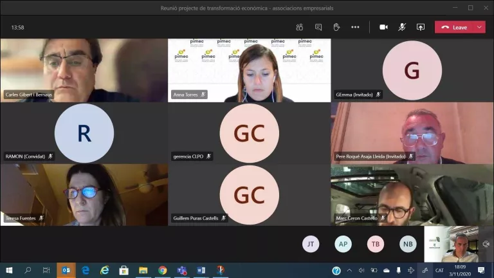Image resolution: width=494 pixels, height=278 pixels.
Task: Click RAMON (Convidat) name label
Action: pos(29,156)
